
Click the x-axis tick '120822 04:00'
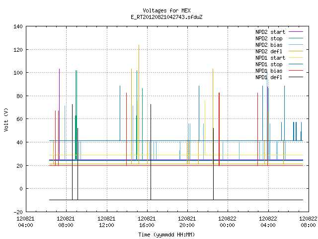point(268,222)
